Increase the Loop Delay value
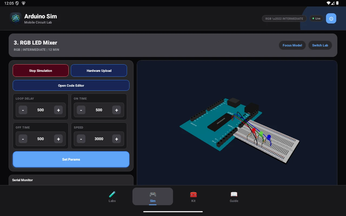 (x=58, y=110)
